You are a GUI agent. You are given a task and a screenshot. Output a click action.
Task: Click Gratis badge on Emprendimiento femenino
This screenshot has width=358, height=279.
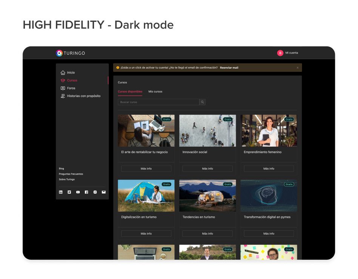click(x=289, y=120)
